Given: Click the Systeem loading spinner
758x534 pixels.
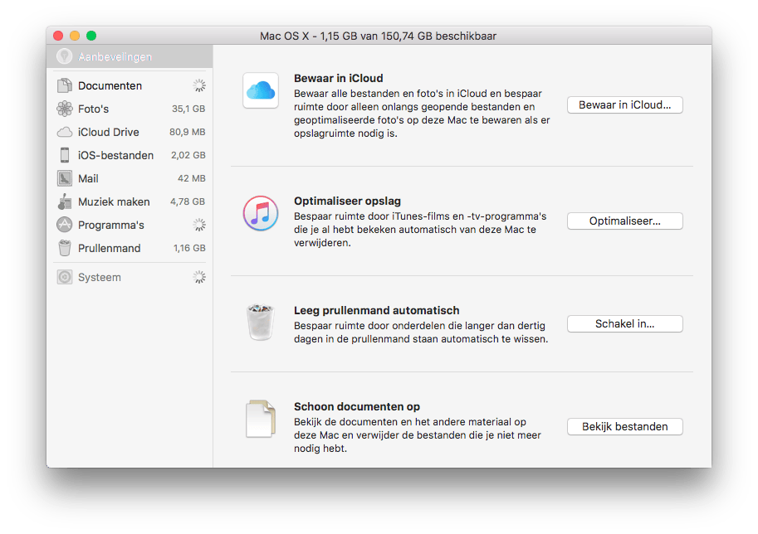Looking at the screenshot, I should pos(199,277).
